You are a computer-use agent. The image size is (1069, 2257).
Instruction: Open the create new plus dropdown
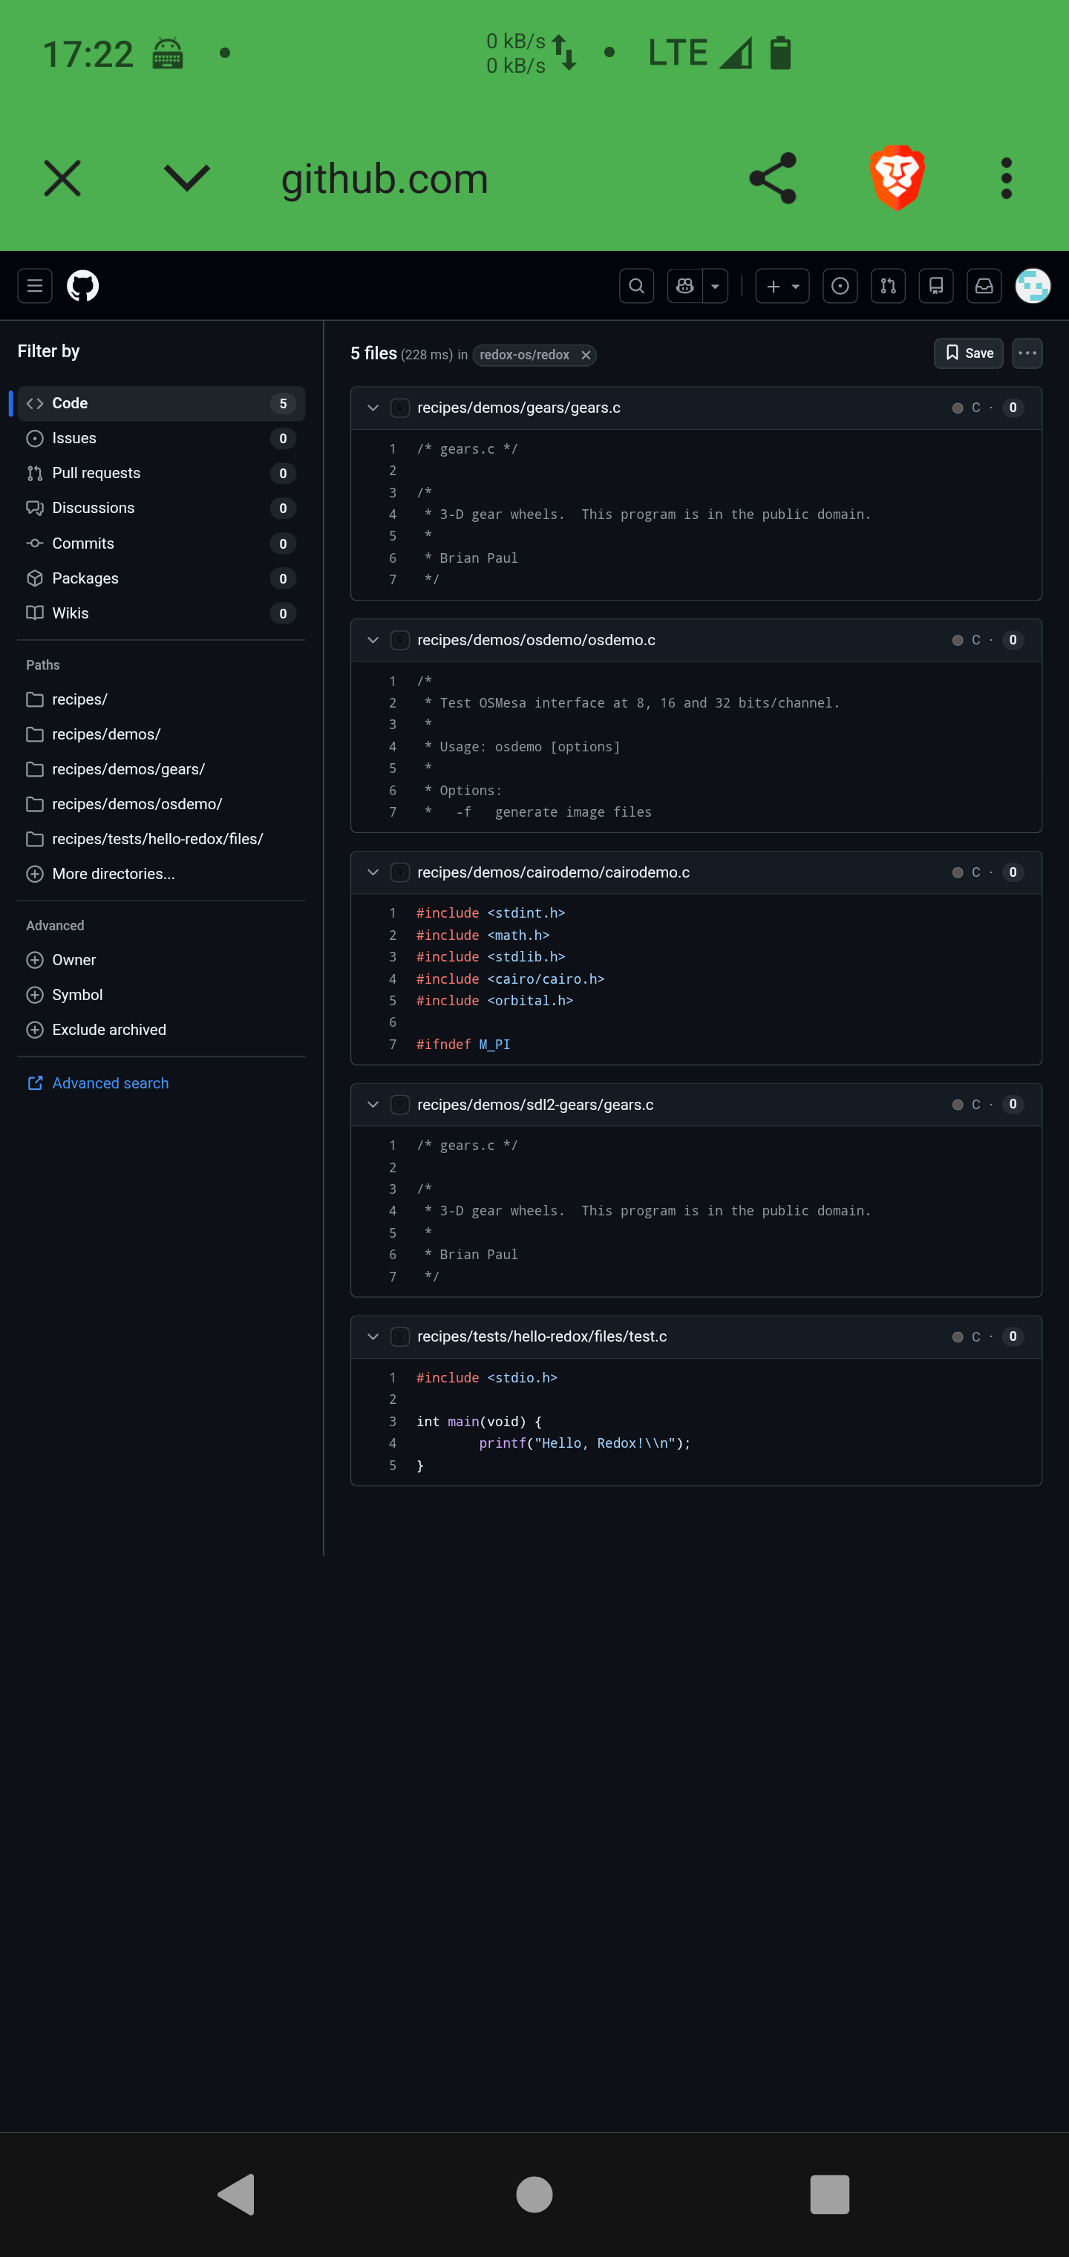pos(782,287)
